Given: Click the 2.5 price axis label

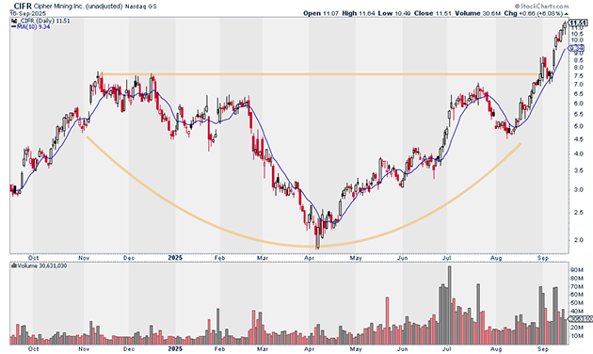Looking at the screenshot, I should [x=578, y=213].
